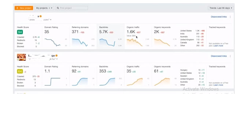249x140 pixels.
Task: Open the Backlinks chart showing 5.7K
Action: 107,42
